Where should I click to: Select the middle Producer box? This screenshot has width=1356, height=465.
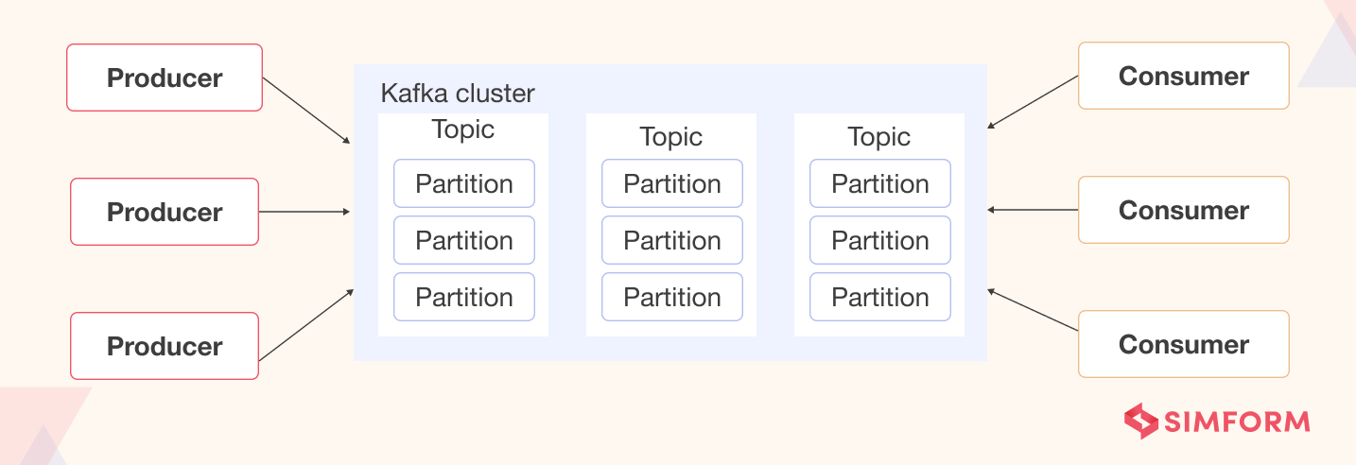click(165, 212)
